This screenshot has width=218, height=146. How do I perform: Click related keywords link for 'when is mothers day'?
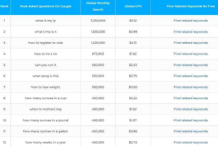191,109
